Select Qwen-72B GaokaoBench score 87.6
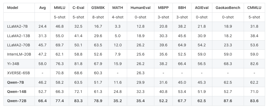The height and width of the screenshot is (110, 273). coord(228,101)
